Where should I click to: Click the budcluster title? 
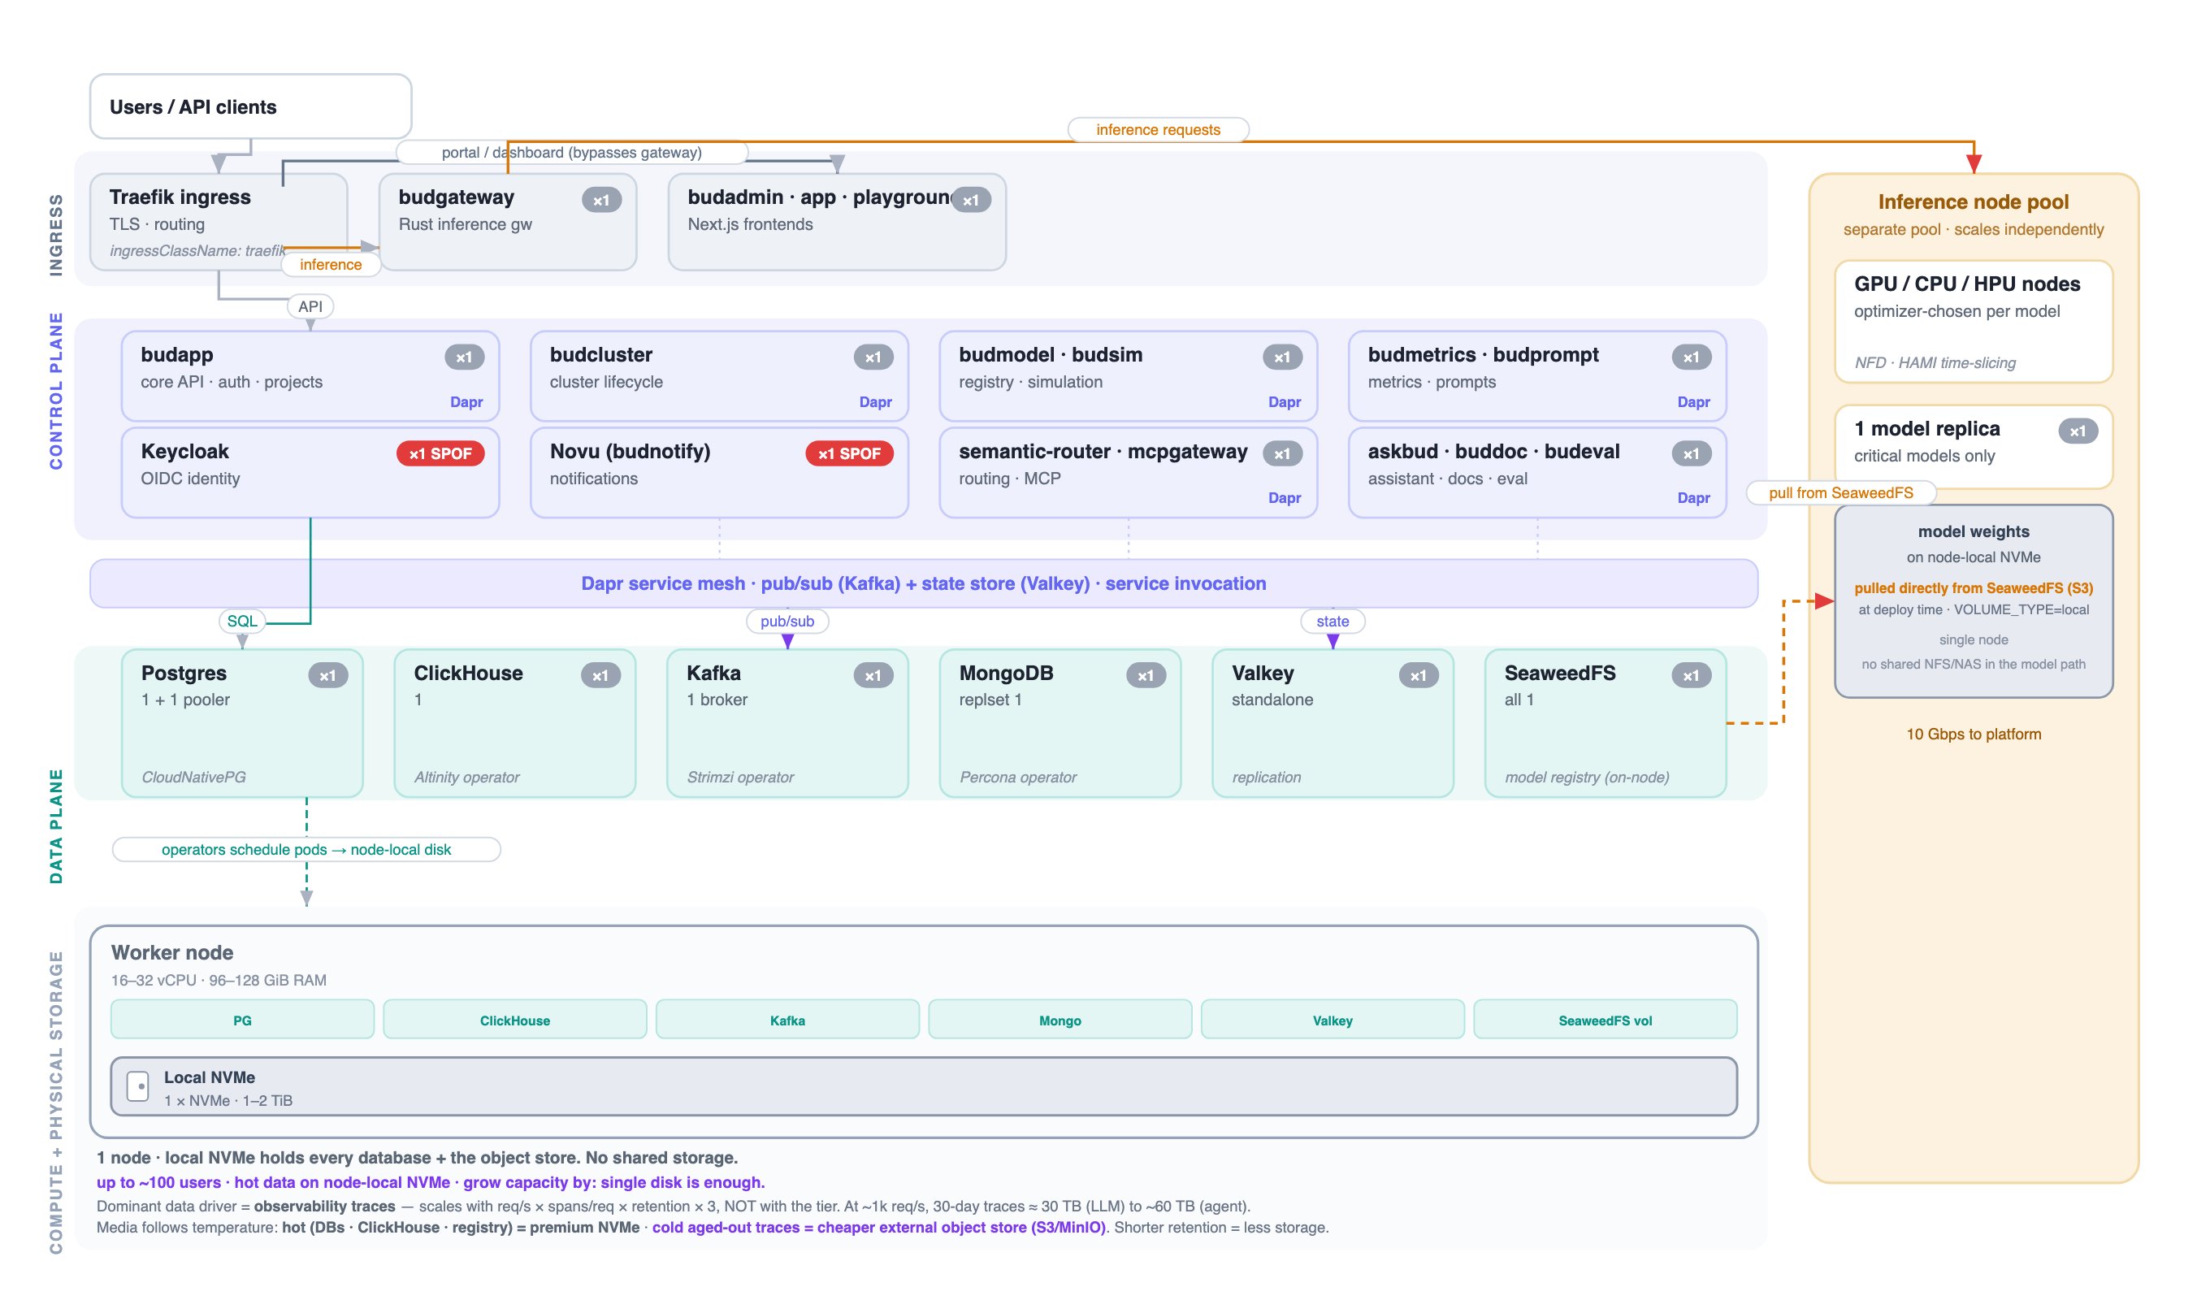[601, 355]
